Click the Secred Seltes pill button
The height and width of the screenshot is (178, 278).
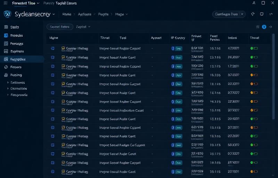(x=60, y=27)
